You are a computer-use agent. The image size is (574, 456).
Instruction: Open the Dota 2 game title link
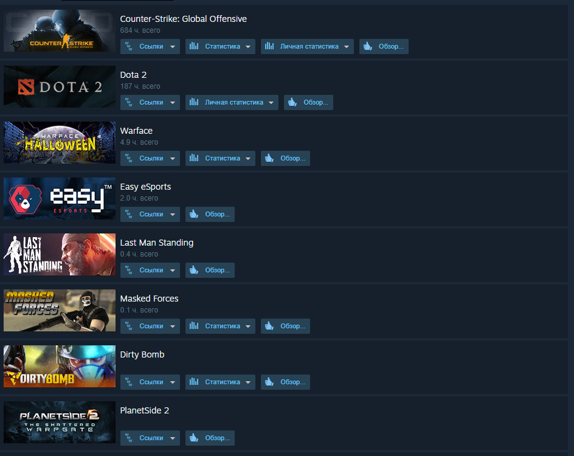[133, 75]
